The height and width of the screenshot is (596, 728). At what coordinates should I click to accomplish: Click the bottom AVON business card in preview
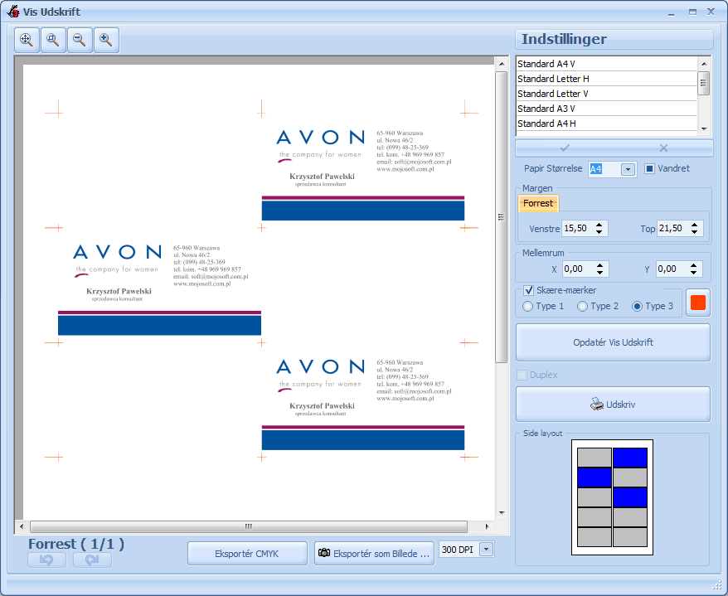[363, 400]
